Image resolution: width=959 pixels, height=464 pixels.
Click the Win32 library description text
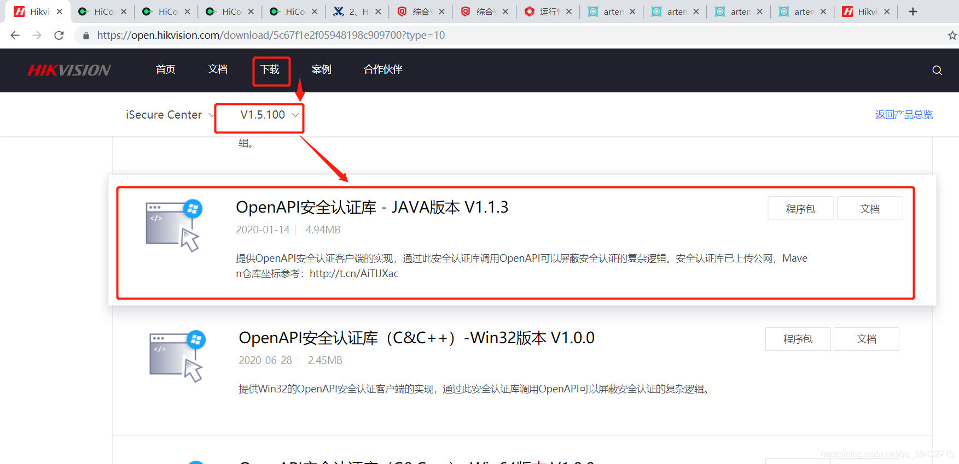(x=475, y=389)
